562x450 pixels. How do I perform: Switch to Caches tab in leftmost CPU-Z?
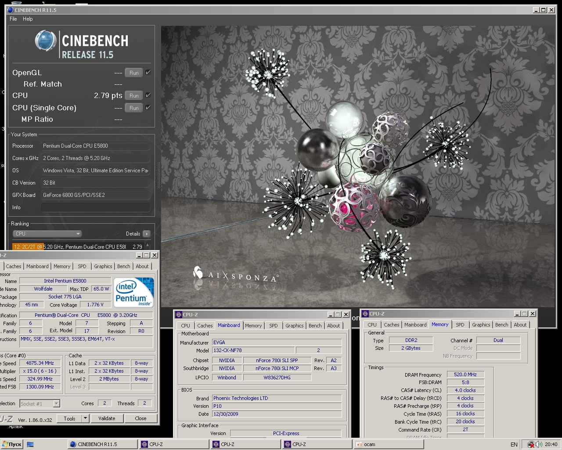click(x=13, y=266)
